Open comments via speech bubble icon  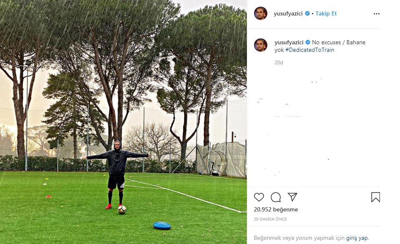[276, 197]
